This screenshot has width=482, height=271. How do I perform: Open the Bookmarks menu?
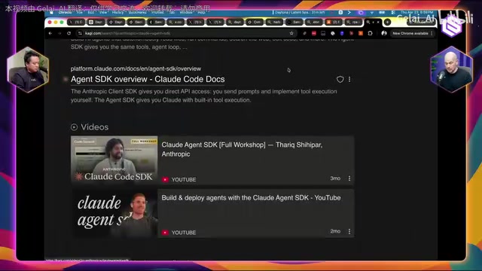click(x=137, y=13)
